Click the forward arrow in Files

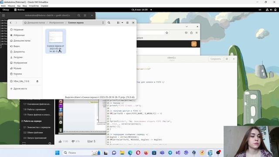point(16,23)
